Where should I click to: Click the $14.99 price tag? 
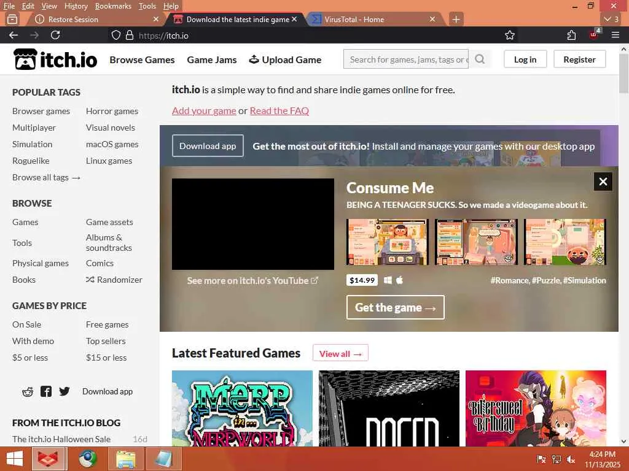(x=362, y=280)
